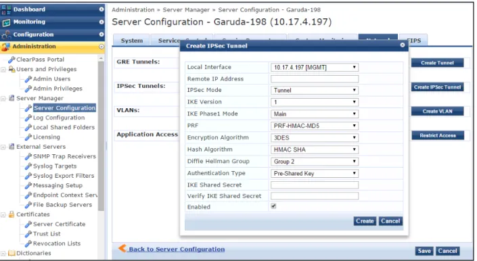477x261 pixels.
Task: Open the IKE Phase1 Mode dropdown
Action: 315,114
